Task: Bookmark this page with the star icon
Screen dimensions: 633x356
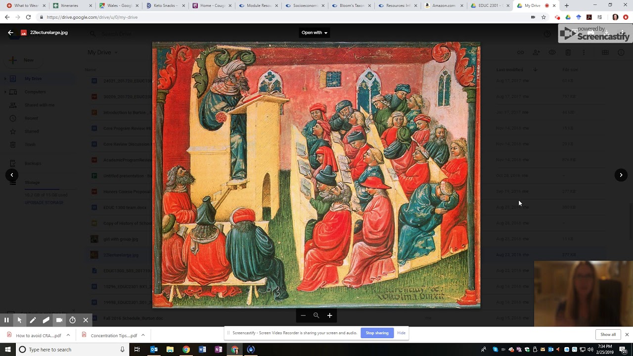Action: [x=543, y=17]
